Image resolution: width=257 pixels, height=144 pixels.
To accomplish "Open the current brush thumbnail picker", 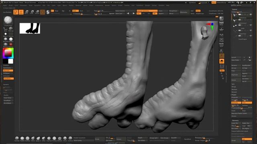I will click(8, 20).
